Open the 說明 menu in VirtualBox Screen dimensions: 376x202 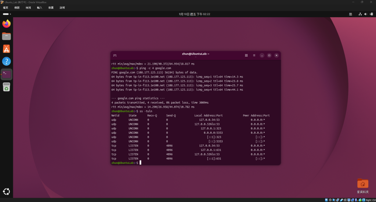pos(62,8)
